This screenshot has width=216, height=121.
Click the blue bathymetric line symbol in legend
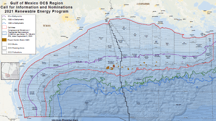pyautogui.click(x=4, y=23)
